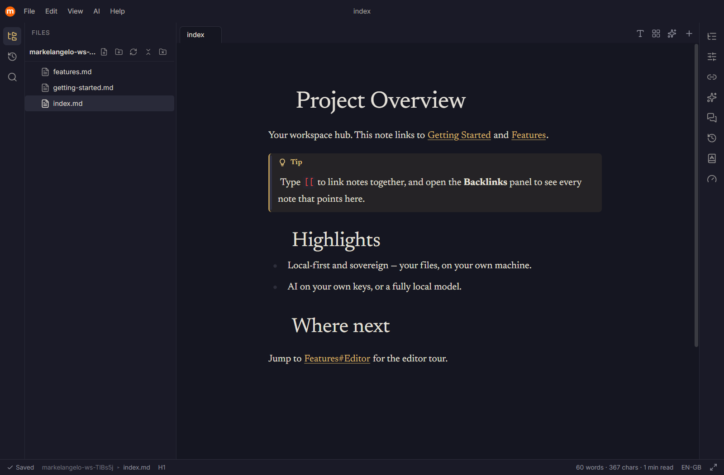Open the File menu
The image size is (724, 475).
[29, 11]
